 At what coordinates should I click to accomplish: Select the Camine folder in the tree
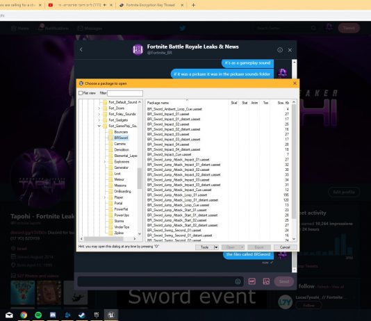[x=120, y=144]
